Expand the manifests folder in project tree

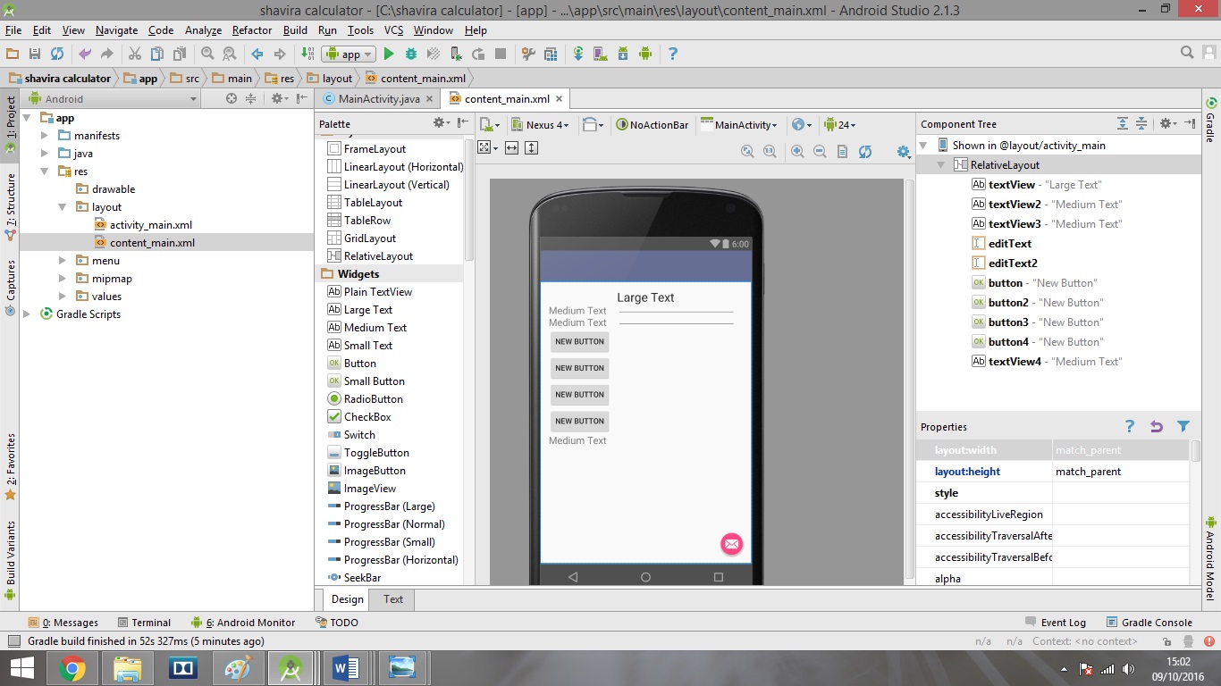point(46,136)
